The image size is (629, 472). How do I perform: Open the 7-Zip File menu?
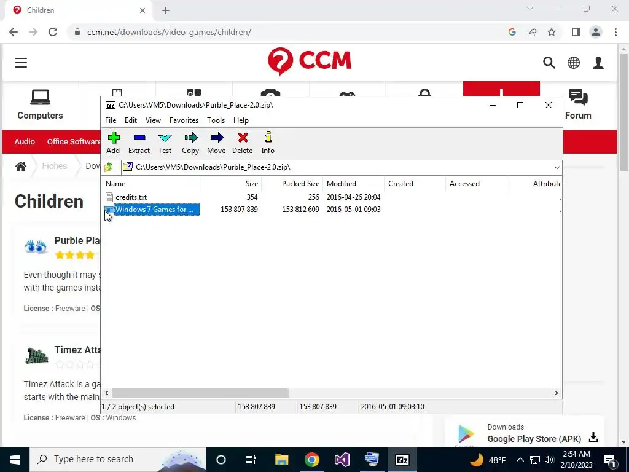111,120
